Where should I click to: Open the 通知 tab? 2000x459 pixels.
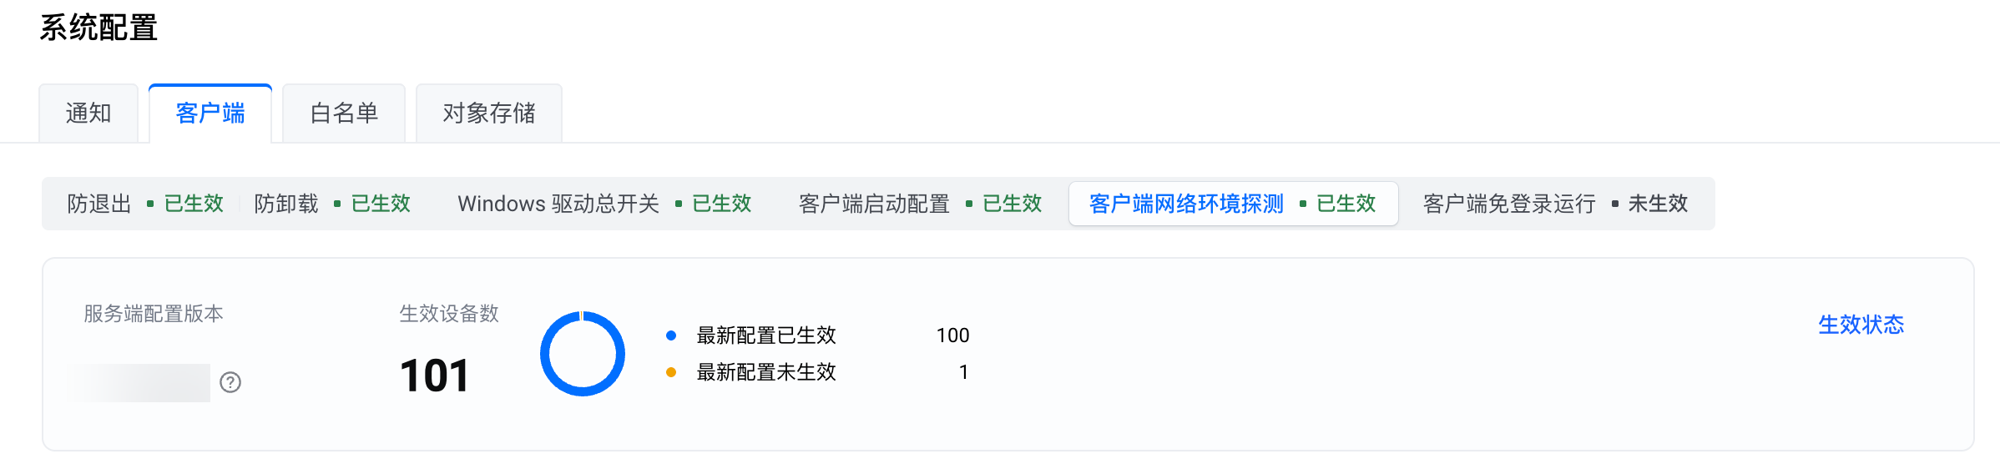pos(88,113)
